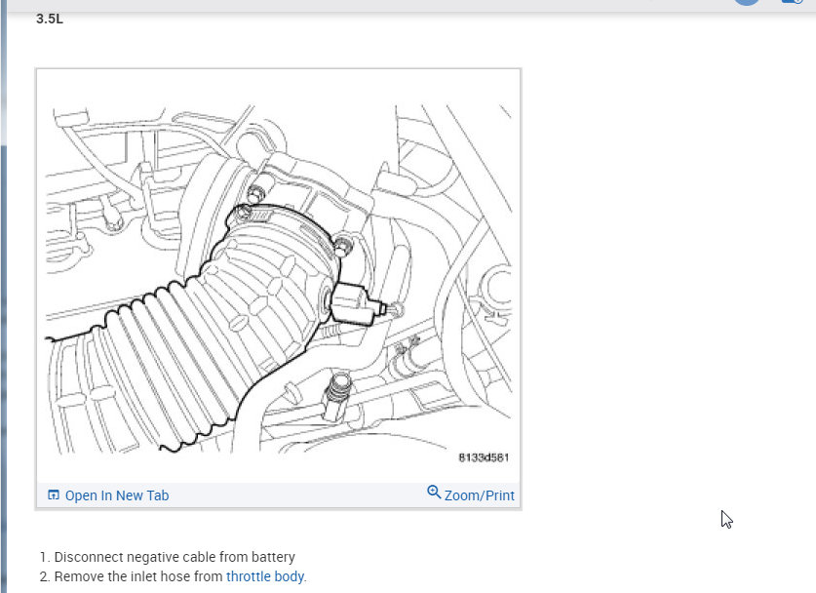Open In New Tab link text

point(117,495)
